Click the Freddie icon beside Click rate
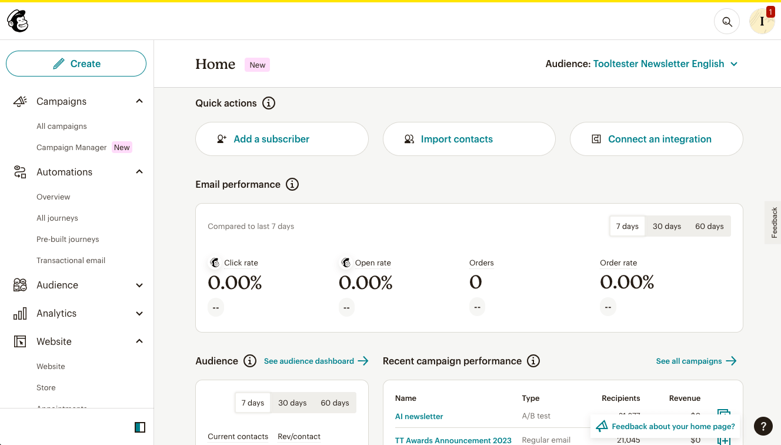The image size is (781, 445). tap(215, 263)
